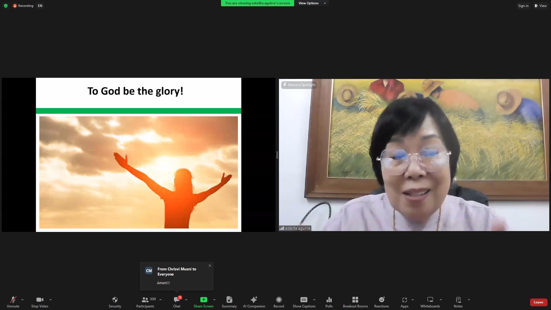Image resolution: width=551 pixels, height=310 pixels.
Task: Open the View Options dropdown
Action: 312,3
